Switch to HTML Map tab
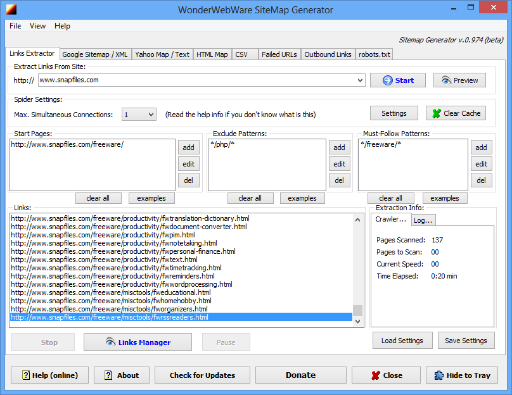512x395 pixels. 212,54
